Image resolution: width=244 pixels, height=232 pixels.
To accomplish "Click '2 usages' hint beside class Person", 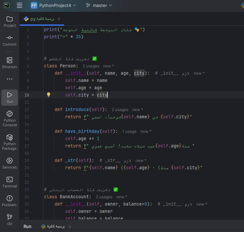I will point(91,66).
